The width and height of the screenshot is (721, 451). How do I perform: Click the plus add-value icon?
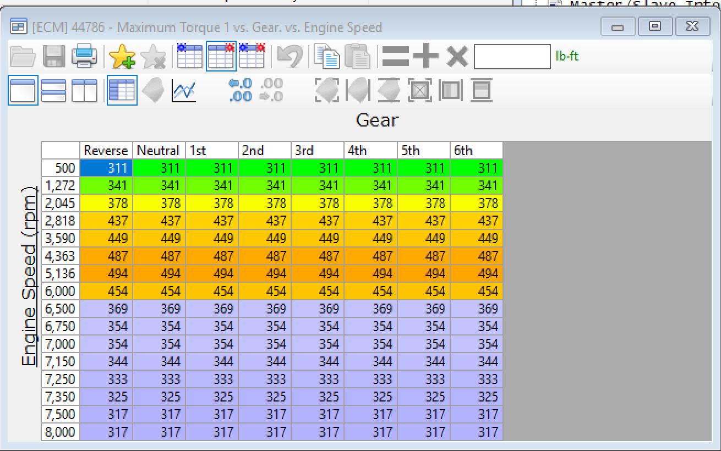click(427, 56)
